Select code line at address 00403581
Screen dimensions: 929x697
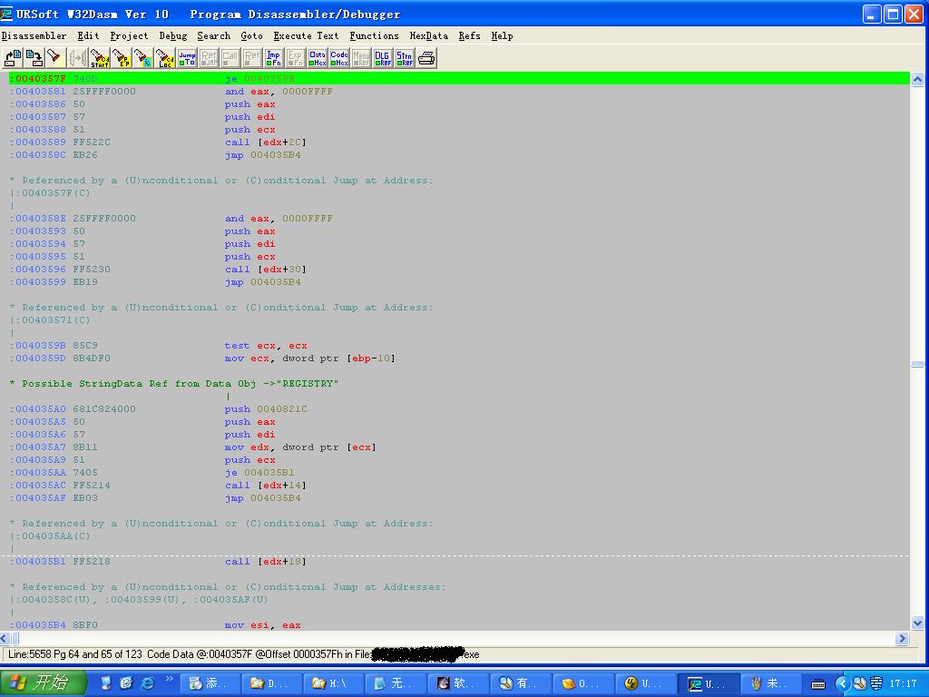(459, 92)
